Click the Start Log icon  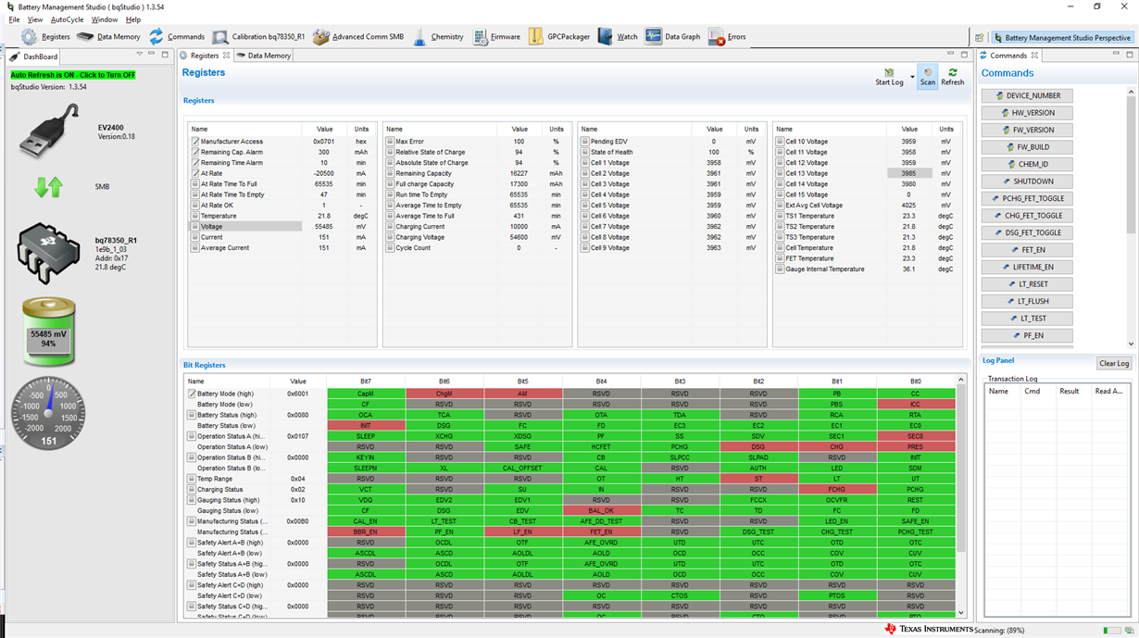point(889,72)
